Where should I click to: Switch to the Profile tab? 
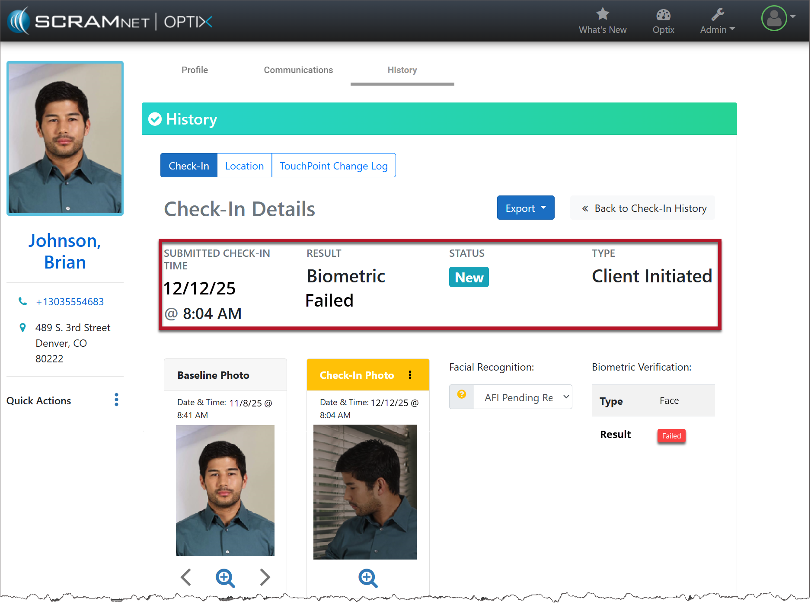(x=195, y=70)
